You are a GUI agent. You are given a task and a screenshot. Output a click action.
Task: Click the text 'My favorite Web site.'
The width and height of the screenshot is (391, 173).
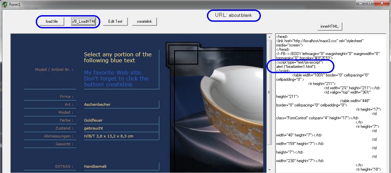(x=113, y=72)
